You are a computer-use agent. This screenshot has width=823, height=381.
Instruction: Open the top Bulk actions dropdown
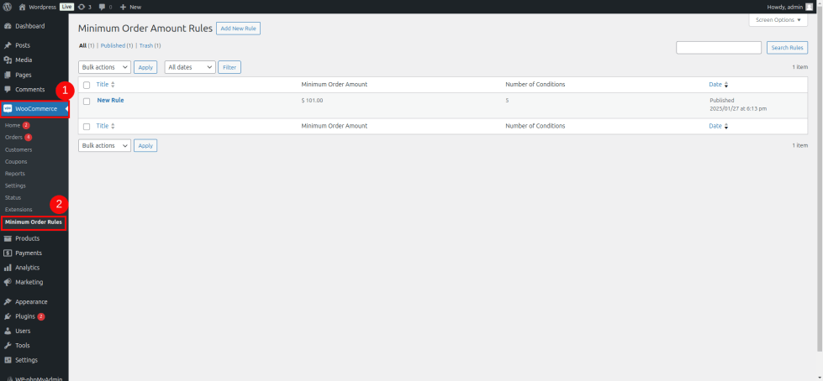tap(104, 67)
